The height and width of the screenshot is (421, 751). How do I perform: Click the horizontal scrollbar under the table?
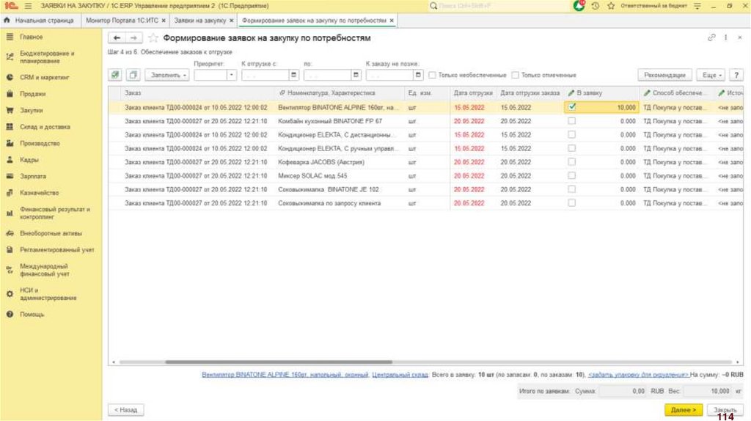pos(367,362)
